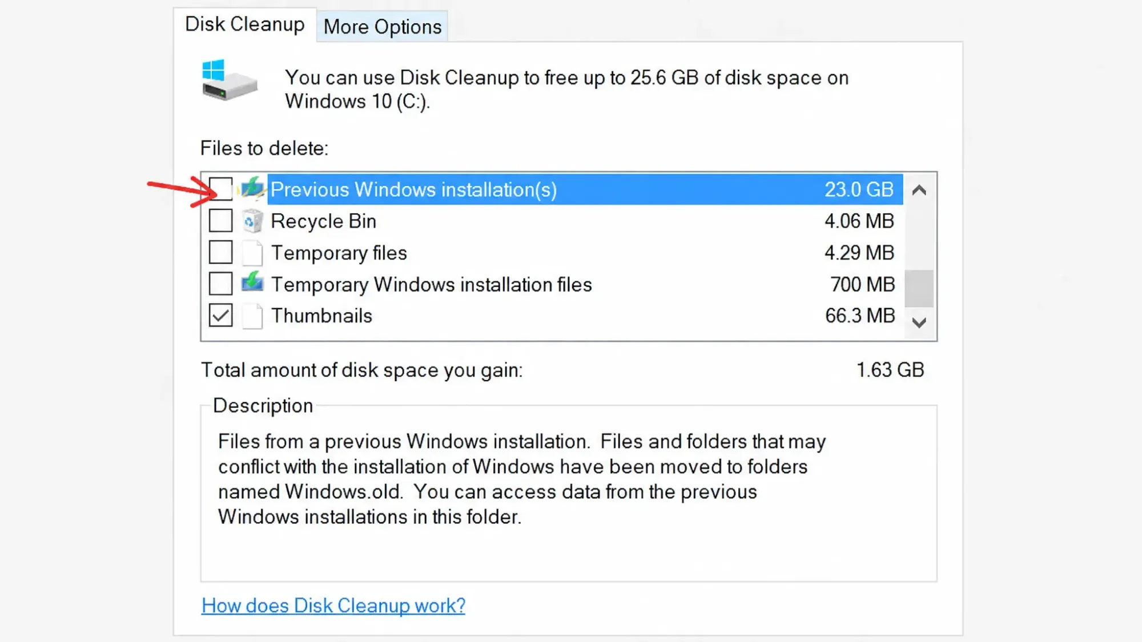Screen dimensions: 1142x642
Task: Click the Temporary Windows installation files icon
Action: coord(252,284)
